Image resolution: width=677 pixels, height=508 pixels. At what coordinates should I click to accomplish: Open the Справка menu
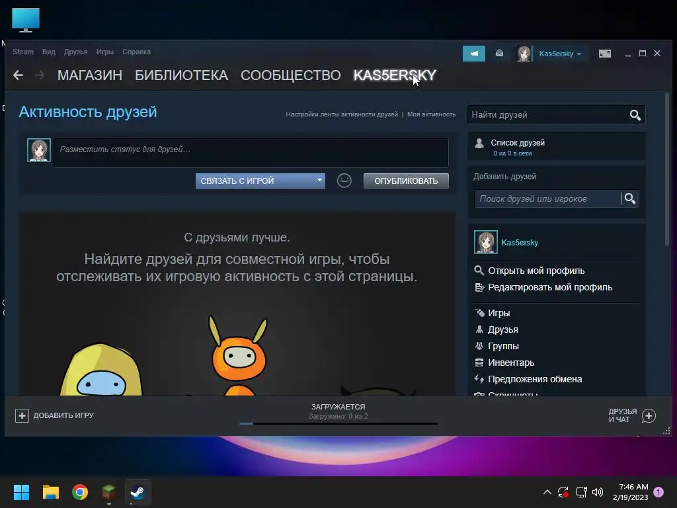pos(136,52)
